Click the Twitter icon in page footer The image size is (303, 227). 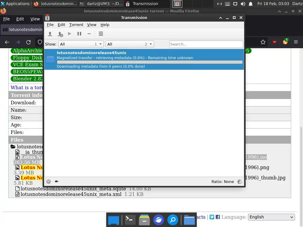pos(212,217)
